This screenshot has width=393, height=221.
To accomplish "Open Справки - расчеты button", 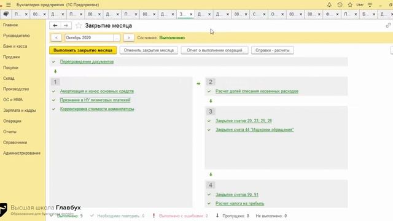I will [x=273, y=50].
